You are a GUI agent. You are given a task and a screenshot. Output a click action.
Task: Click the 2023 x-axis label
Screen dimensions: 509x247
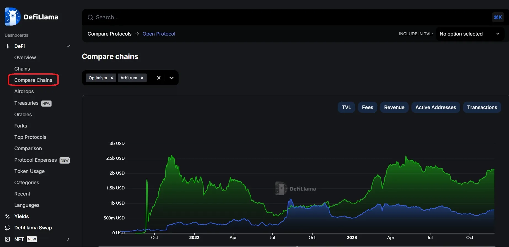point(352,238)
